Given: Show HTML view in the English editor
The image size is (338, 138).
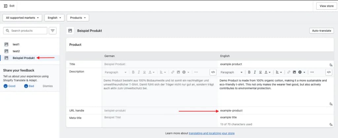Looking at the screenshot, I should coord(329,72).
